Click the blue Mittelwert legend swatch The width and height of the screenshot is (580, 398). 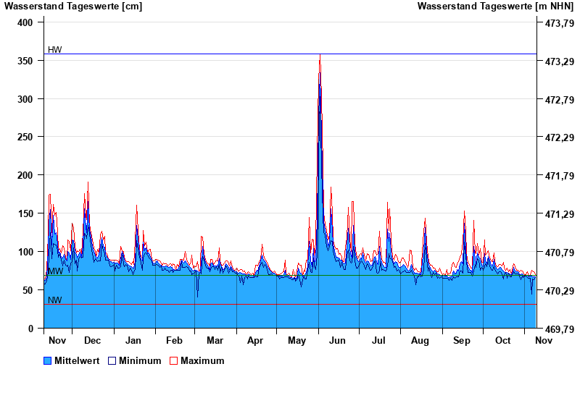pyautogui.click(x=48, y=360)
